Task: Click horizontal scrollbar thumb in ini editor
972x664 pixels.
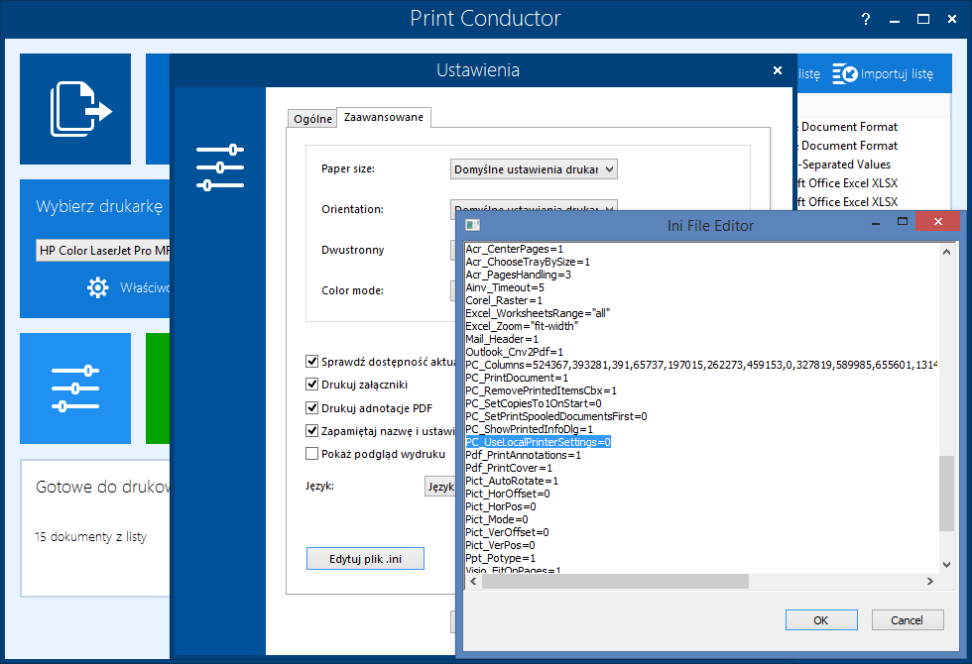Action: coord(615,581)
